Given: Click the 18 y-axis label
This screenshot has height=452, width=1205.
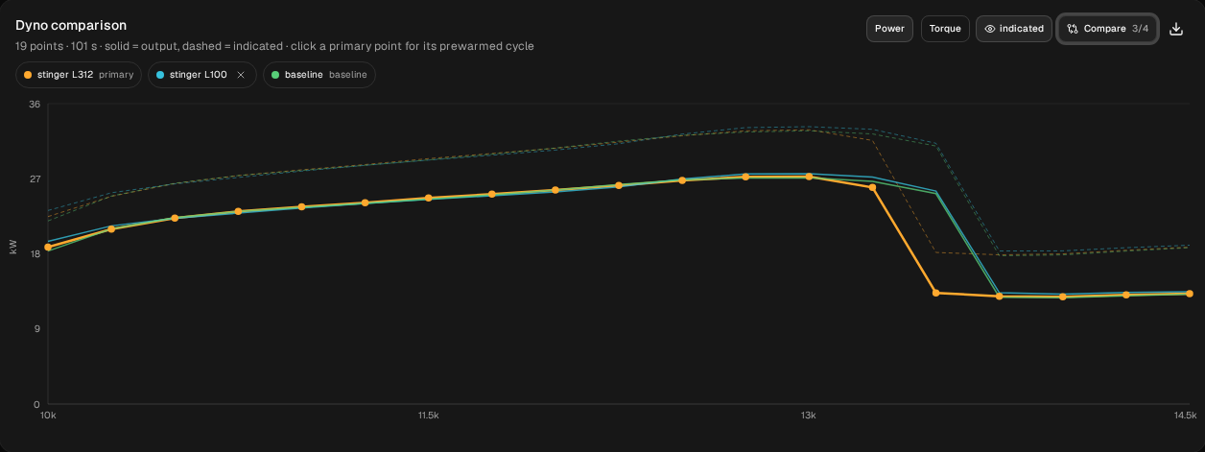Looking at the screenshot, I should point(35,254).
